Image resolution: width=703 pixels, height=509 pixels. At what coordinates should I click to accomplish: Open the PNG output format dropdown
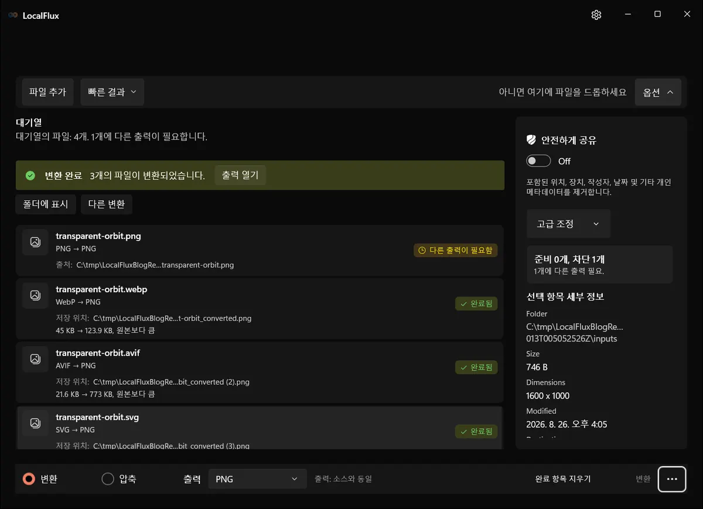[x=257, y=479]
